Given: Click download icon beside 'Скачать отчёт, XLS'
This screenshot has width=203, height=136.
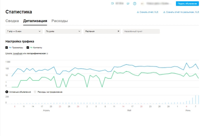Looking at the screenshot, I should click(138, 12).
